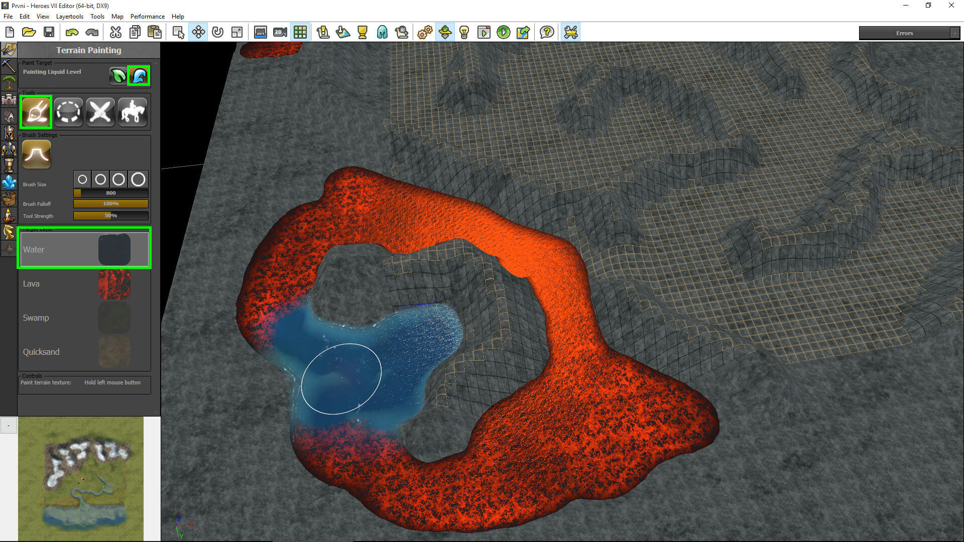Activate the rotate object tool
The height and width of the screenshot is (542, 964).
(x=217, y=33)
